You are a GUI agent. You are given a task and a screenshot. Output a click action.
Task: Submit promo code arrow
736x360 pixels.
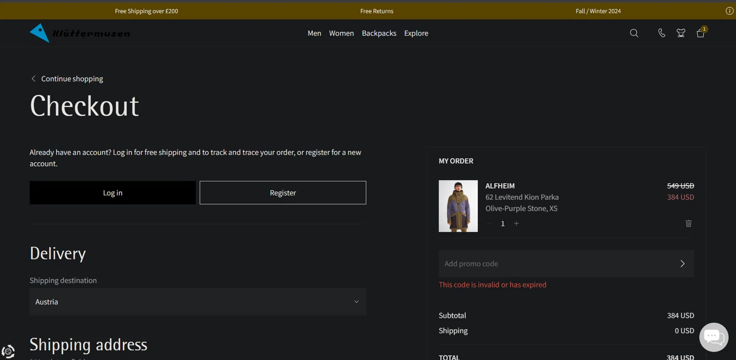point(683,264)
